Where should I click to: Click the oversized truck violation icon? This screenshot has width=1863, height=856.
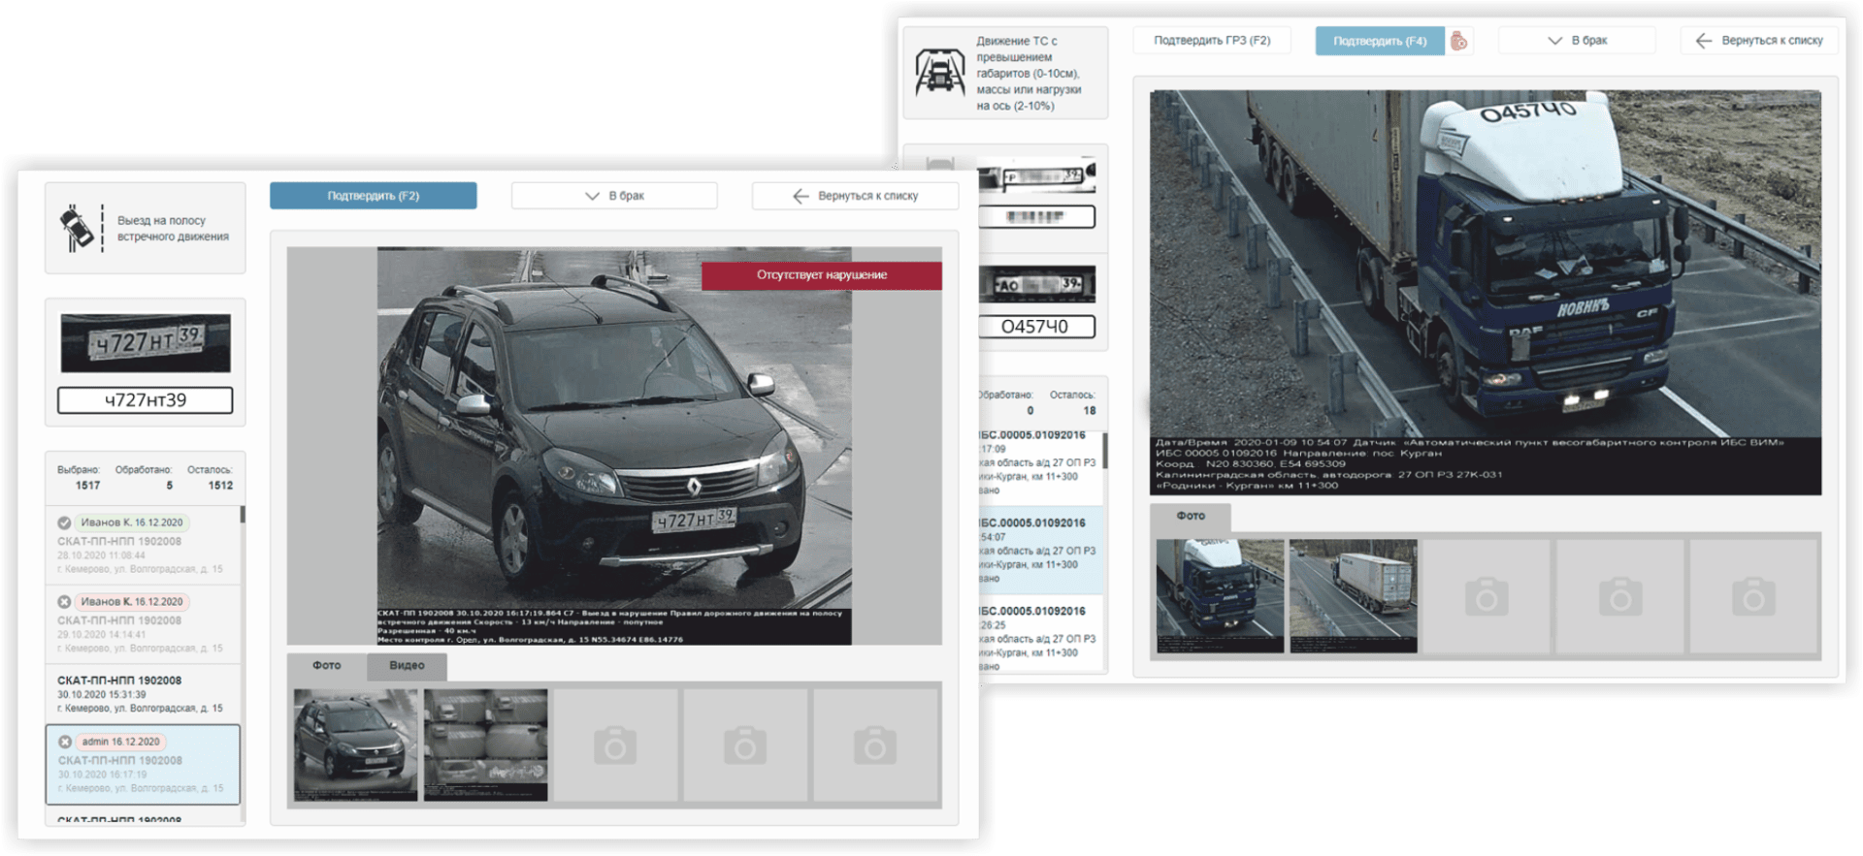[939, 73]
